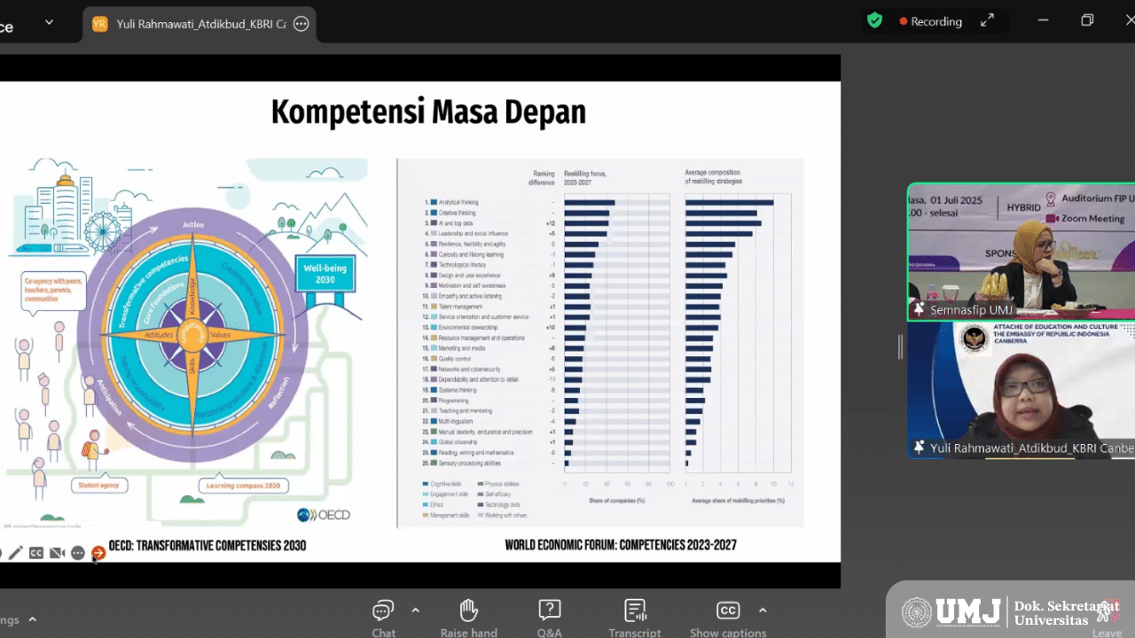This screenshot has height=638, width=1135.
Task: Click the OECD logo on the slide
Action: [324, 515]
